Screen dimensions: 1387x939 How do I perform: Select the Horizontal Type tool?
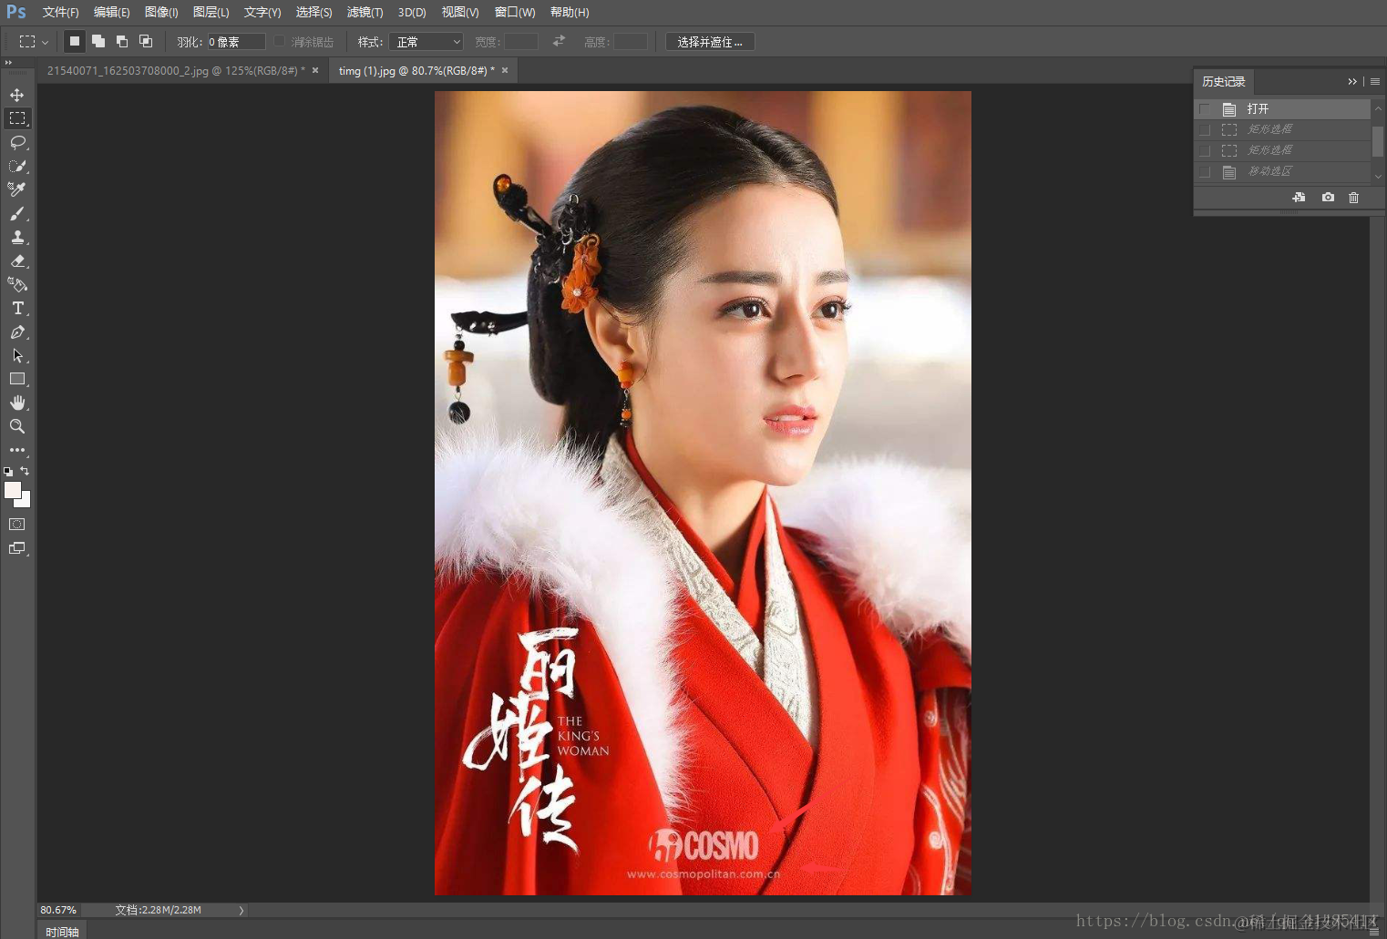point(17,308)
